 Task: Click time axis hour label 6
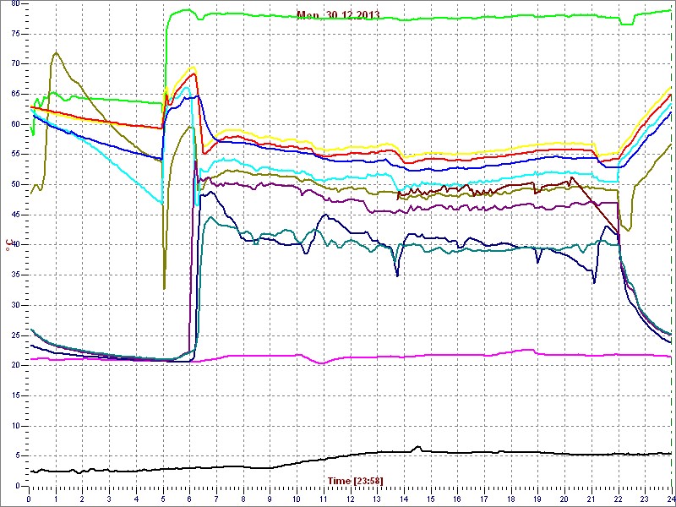pyautogui.click(x=190, y=497)
